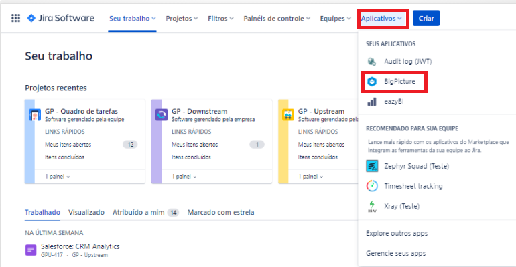Click the 12 open items badge
516x267 pixels.
click(x=130, y=145)
